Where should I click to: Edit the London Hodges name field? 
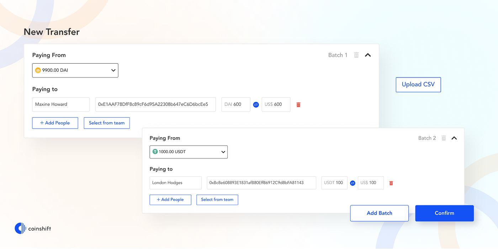pos(176,183)
